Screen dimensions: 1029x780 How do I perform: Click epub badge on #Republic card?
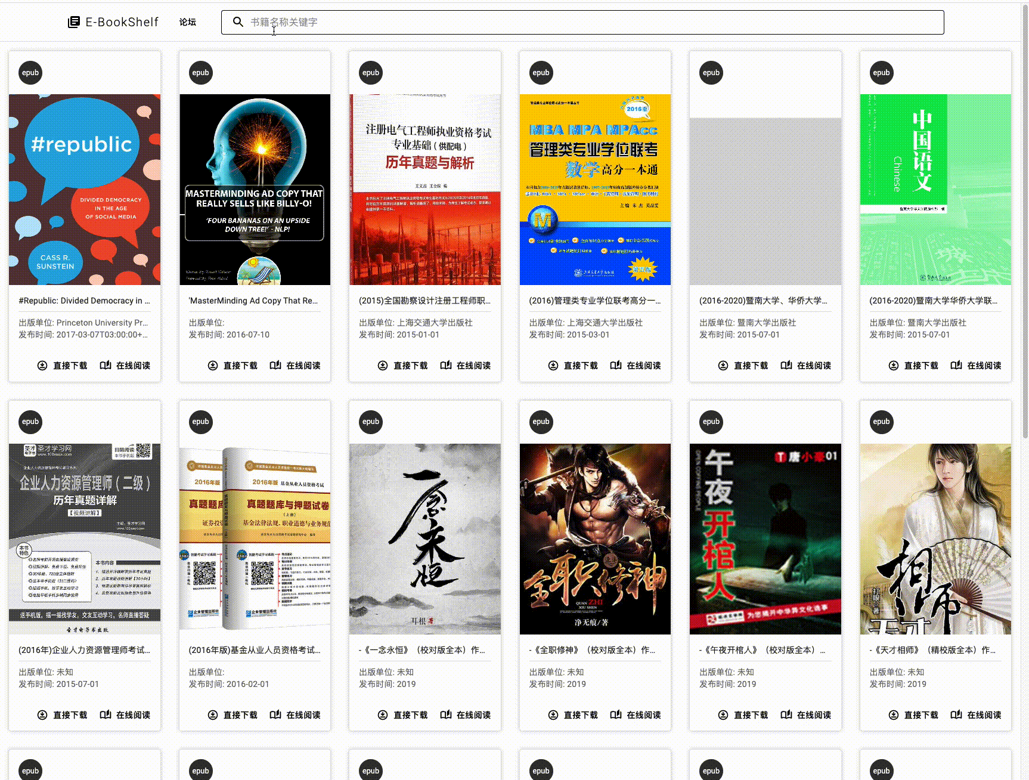click(x=30, y=73)
